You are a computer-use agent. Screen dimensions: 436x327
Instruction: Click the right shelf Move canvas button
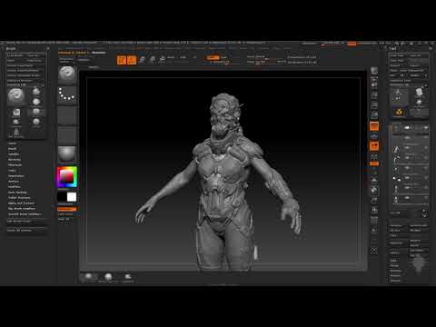pos(374,191)
